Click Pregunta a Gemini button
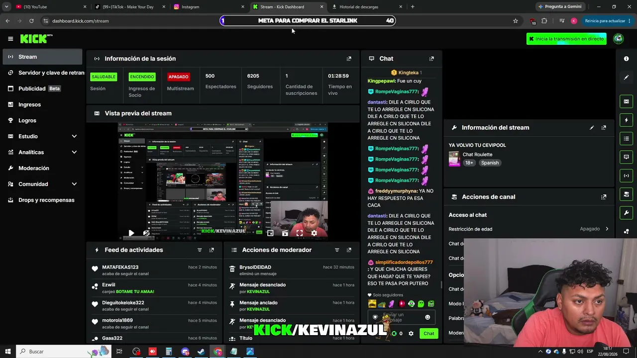Image resolution: width=637 pixels, height=358 pixels. [560, 7]
